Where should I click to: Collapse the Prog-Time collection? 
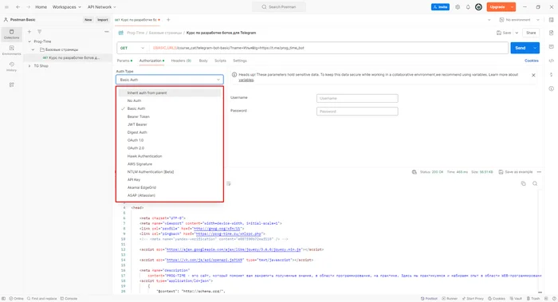(29, 41)
